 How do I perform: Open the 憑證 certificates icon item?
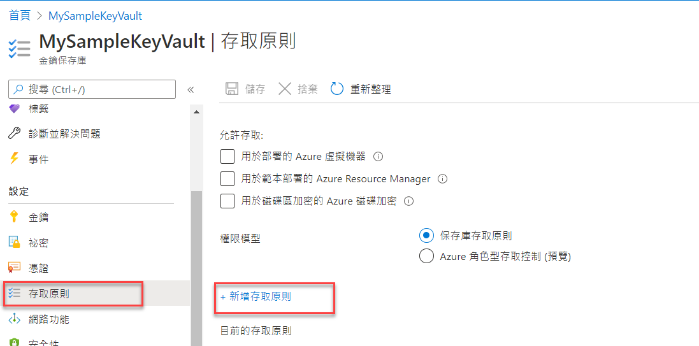click(x=15, y=268)
